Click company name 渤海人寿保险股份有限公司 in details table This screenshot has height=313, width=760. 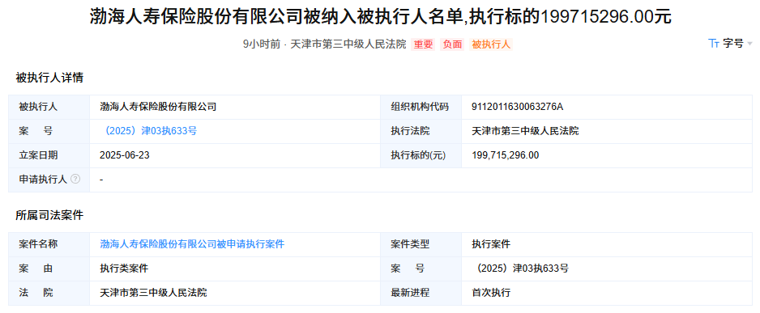pos(158,107)
